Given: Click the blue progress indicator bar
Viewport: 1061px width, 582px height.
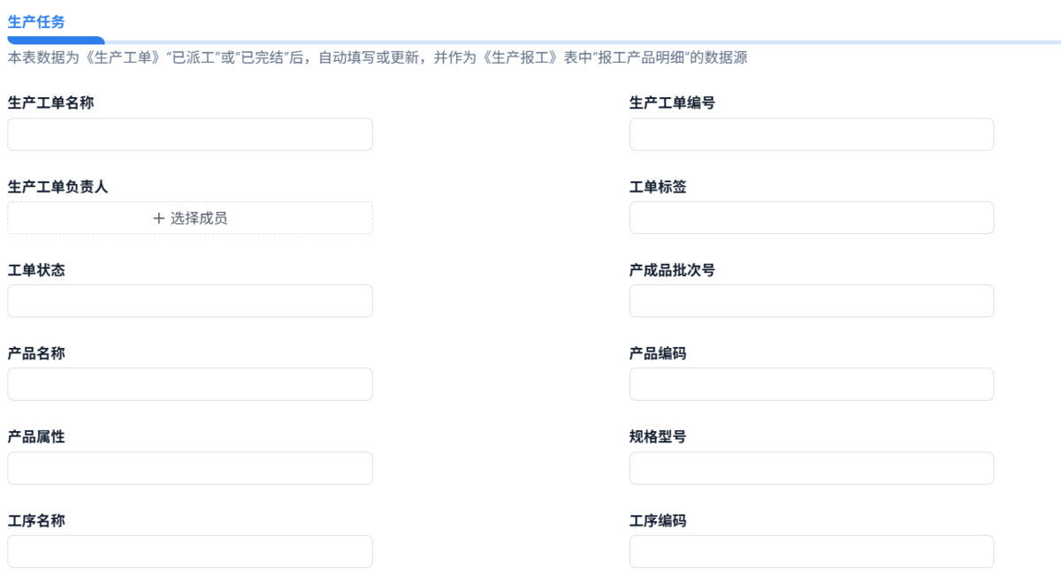Looking at the screenshot, I should point(53,40).
